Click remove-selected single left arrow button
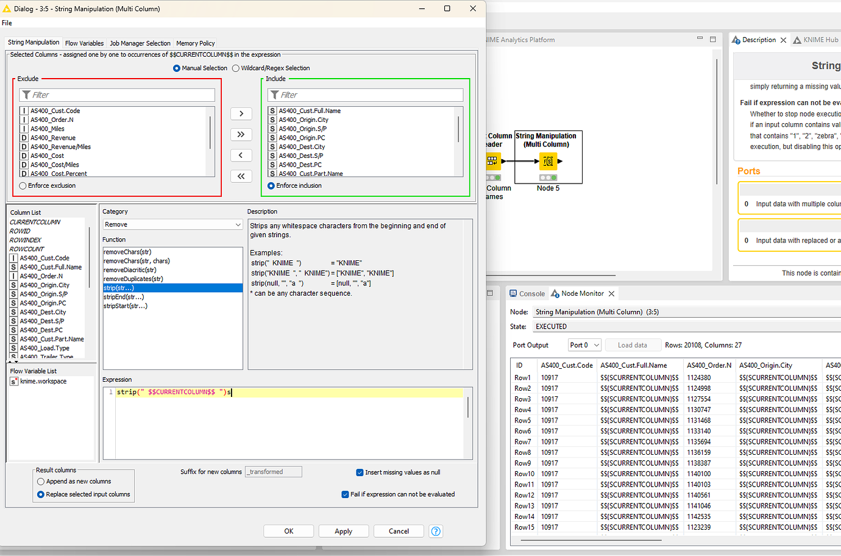This screenshot has height=556, width=841. (241, 155)
